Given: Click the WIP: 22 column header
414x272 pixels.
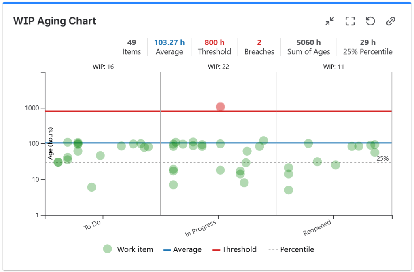Looking at the screenshot, I should coord(218,67).
